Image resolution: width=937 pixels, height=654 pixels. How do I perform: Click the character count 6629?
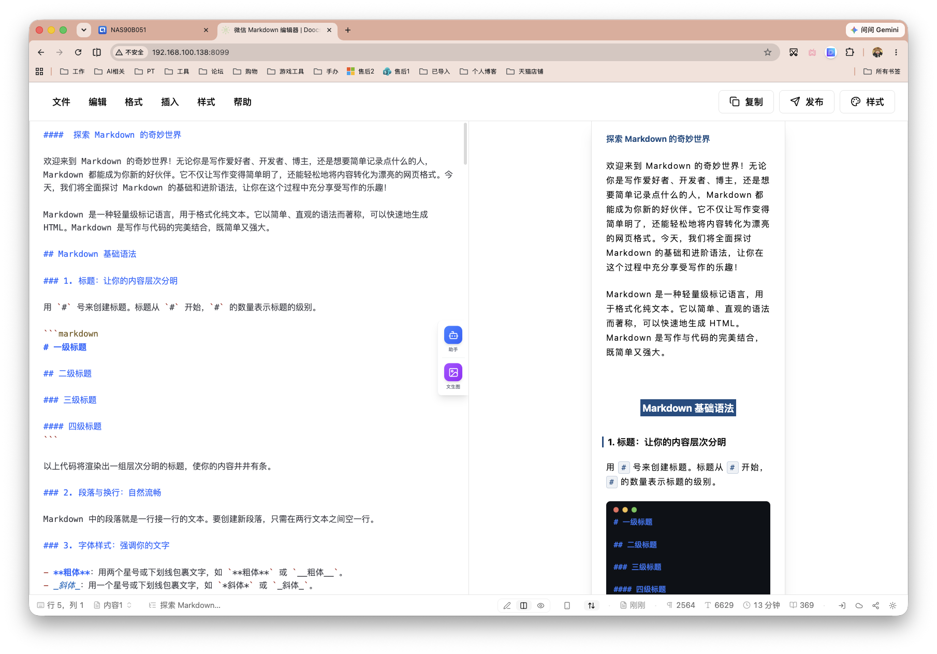tap(719, 605)
